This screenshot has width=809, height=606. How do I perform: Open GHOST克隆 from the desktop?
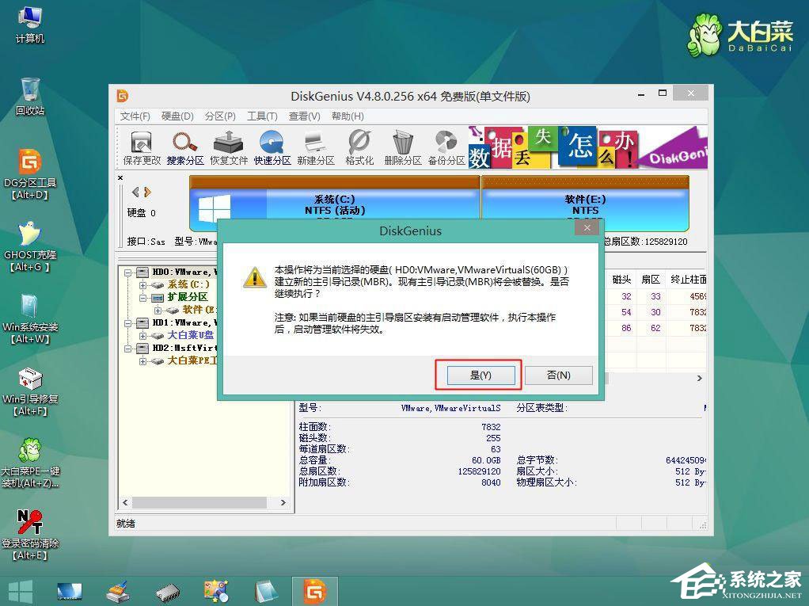click(x=31, y=242)
